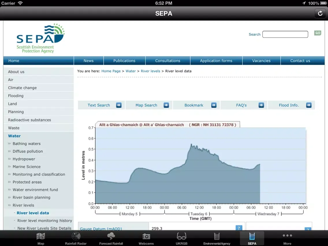The width and height of the screenshot is (328, 246).
Task: Open Marine Science under Water
Action: pyautogui.click(x=27, y=167)
